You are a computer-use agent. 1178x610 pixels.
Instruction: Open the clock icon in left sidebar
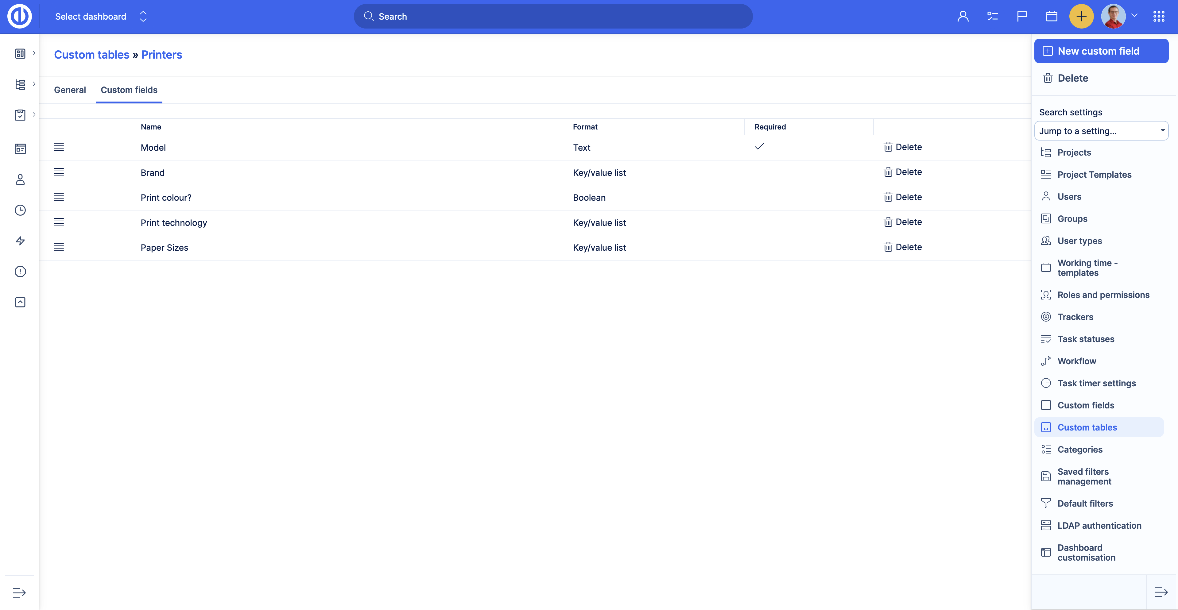pyautogui.click(x=20, y=210)
